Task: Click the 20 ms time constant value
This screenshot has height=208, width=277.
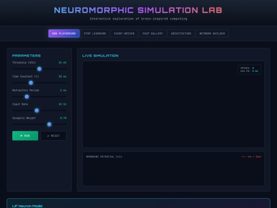Action: (x=63, y=77)
